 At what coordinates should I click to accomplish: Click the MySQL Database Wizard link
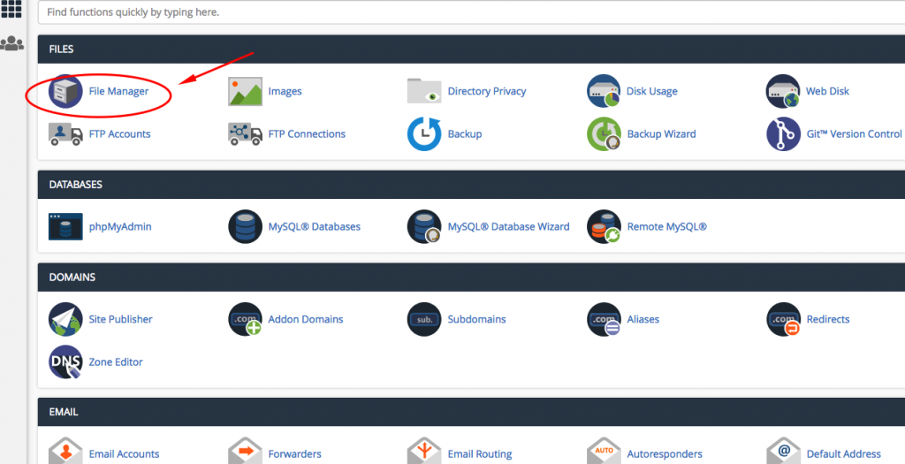(x=508, y=227)
